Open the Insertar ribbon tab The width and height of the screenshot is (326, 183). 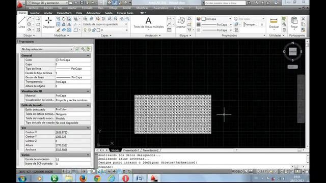[x=35, y=13]
